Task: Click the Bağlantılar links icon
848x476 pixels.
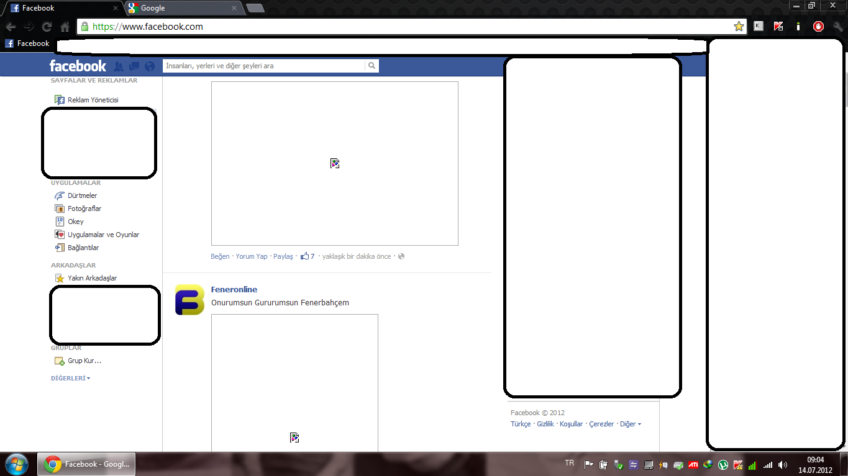Action: [60, 248]
